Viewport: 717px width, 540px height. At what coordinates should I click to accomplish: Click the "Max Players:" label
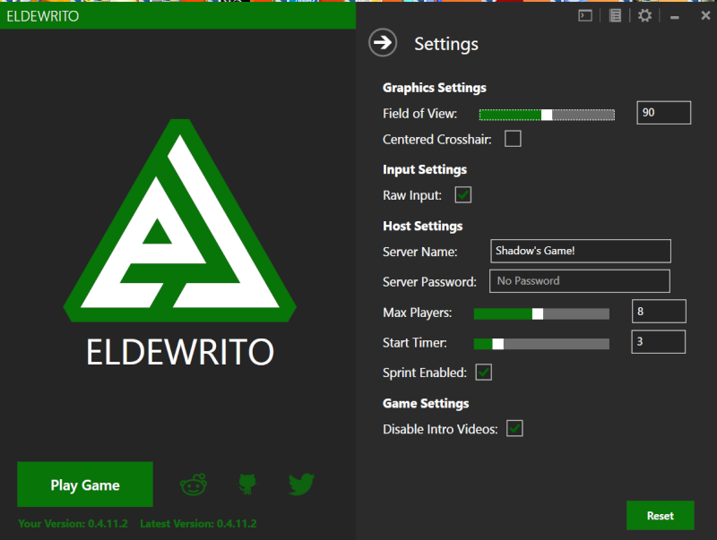[417, 313]
